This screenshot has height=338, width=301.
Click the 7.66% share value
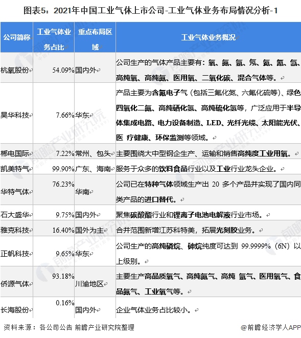coord(65,115)
